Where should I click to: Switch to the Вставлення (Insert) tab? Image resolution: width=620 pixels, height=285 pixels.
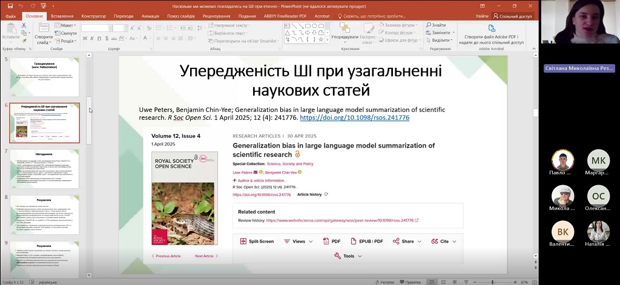pos(62,16)
